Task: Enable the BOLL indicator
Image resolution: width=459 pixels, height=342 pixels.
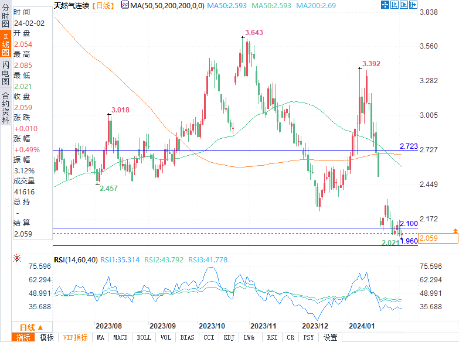Action: click(144, 337)
